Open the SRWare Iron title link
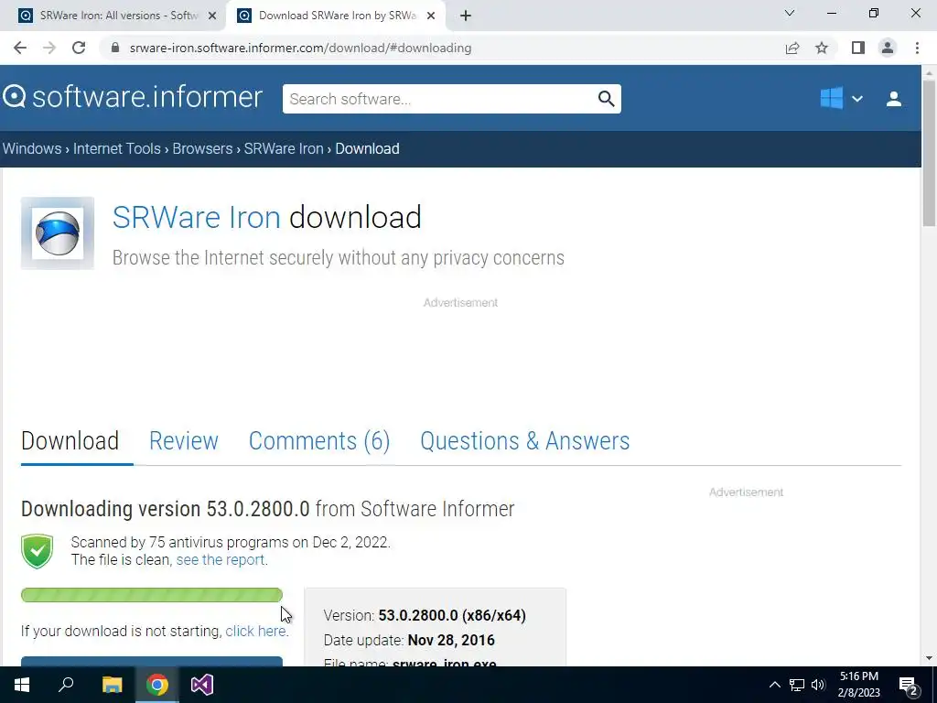The width and height of the screenshot is (937, 703). [197, 217]
